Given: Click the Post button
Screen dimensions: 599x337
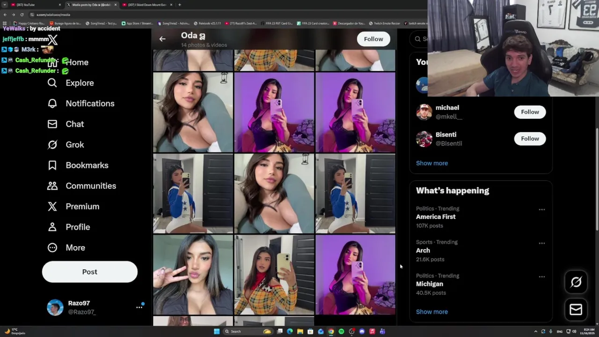Looking at the screenshot, I should pyautogui.click(x=90, y=272).
